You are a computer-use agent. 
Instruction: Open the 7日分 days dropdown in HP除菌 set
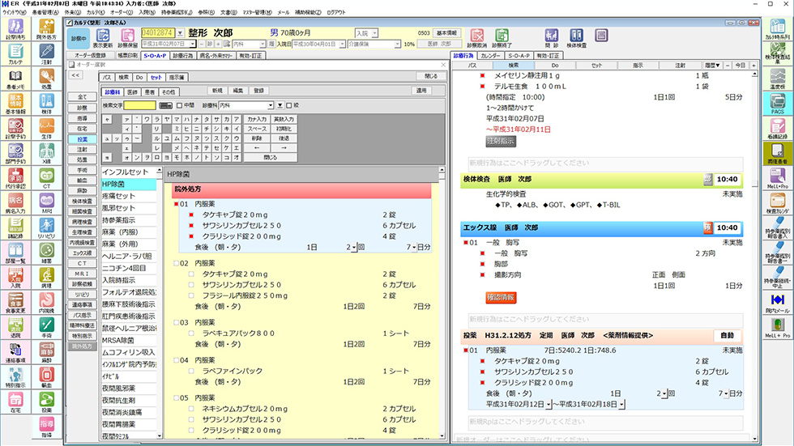414,248
